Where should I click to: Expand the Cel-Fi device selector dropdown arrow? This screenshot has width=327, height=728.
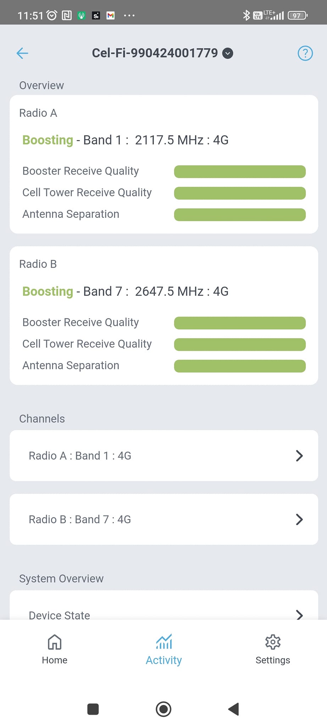pos(228,53)
